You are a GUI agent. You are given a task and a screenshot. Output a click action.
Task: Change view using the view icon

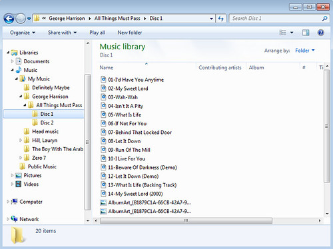coord(282,33)
